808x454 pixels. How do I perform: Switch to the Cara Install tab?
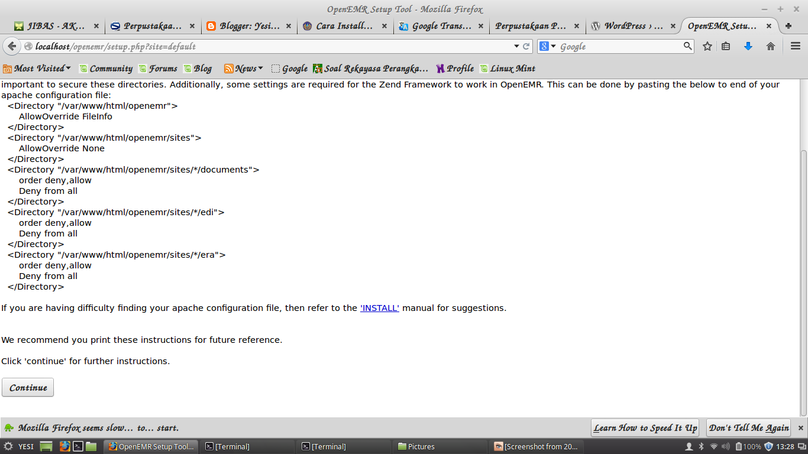(345, 26)
